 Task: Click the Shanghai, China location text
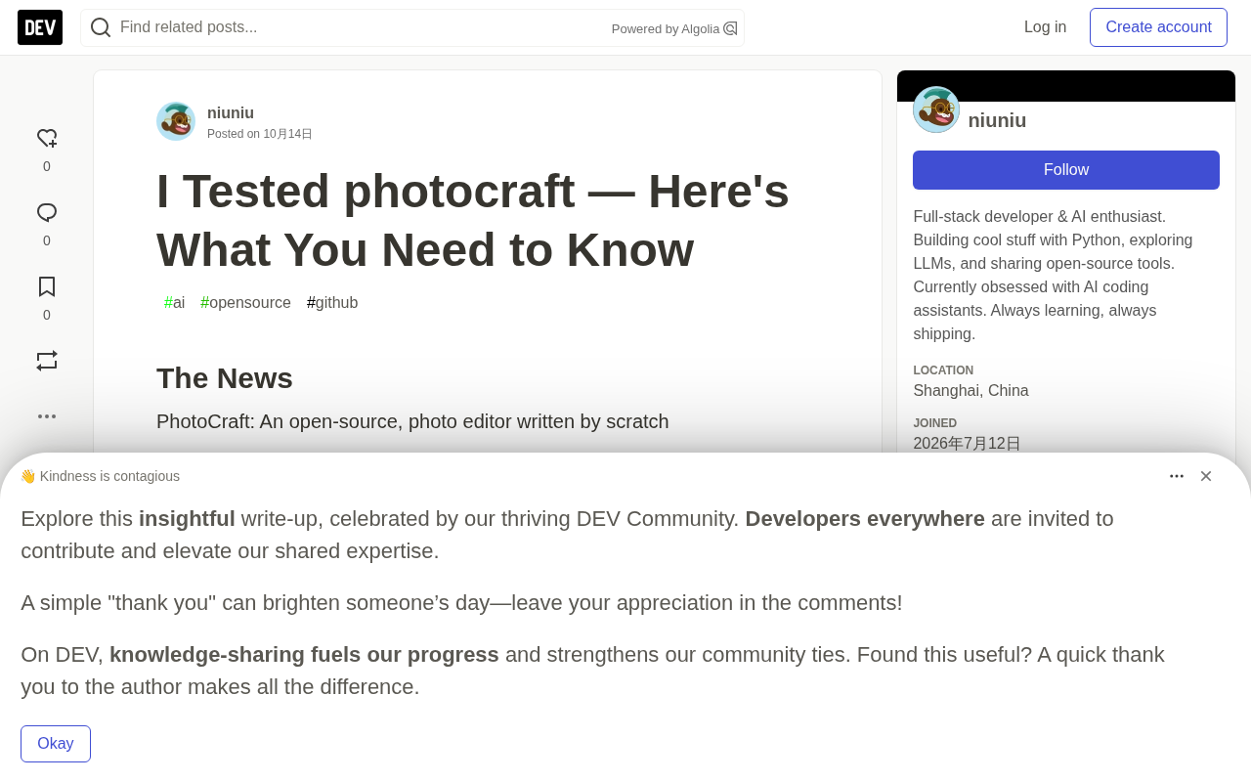[971, 391]
